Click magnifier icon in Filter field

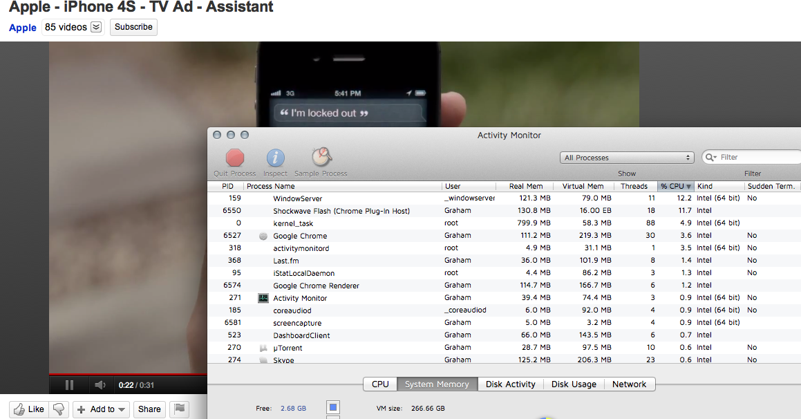710,158
